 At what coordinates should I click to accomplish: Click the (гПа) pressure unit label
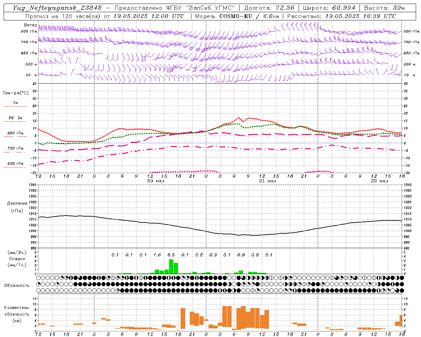(x=17, y=211)
